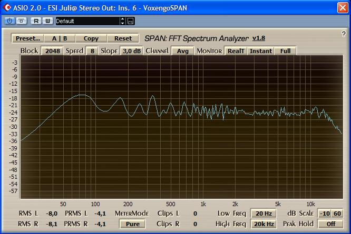Viewport: 351px width, 234px height.
Task: Open the Preset... menu
Action: point(28,38)
